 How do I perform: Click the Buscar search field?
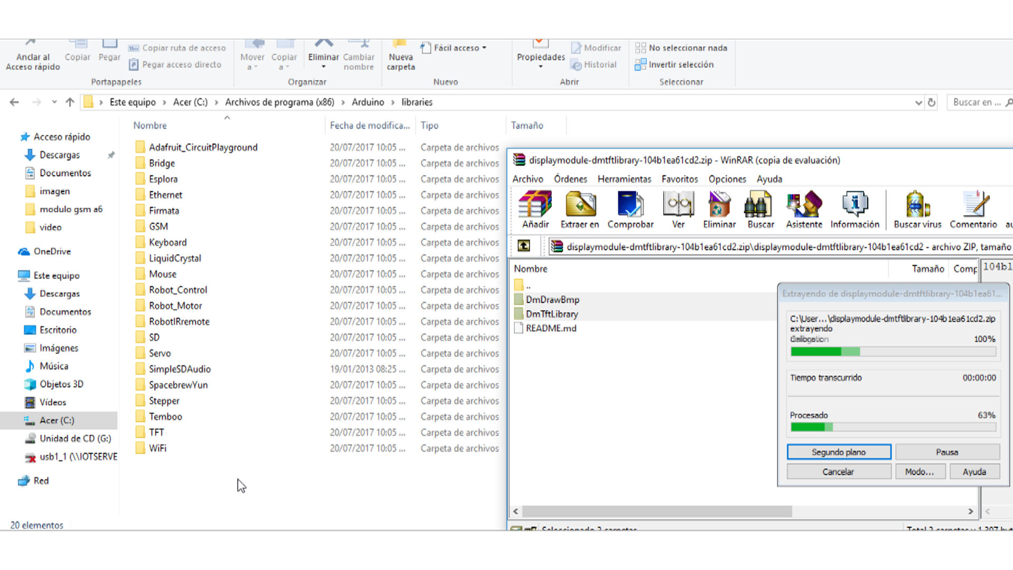point(976,102)
